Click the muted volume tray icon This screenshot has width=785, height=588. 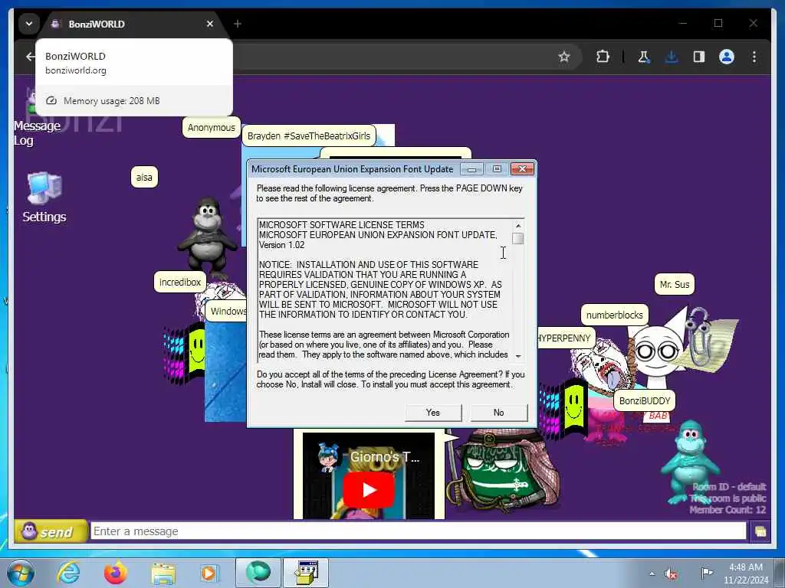671,574
